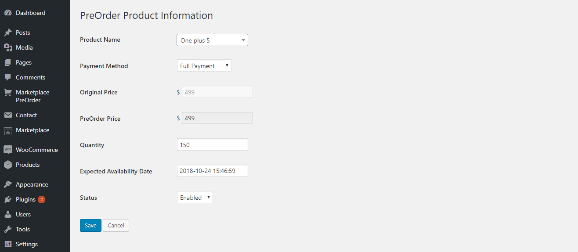This screenshot has height=252, width=578.
Task: Expand the Payment Method select box
Action: point(204,66)
